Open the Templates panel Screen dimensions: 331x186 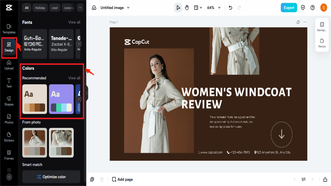(9, 29)
